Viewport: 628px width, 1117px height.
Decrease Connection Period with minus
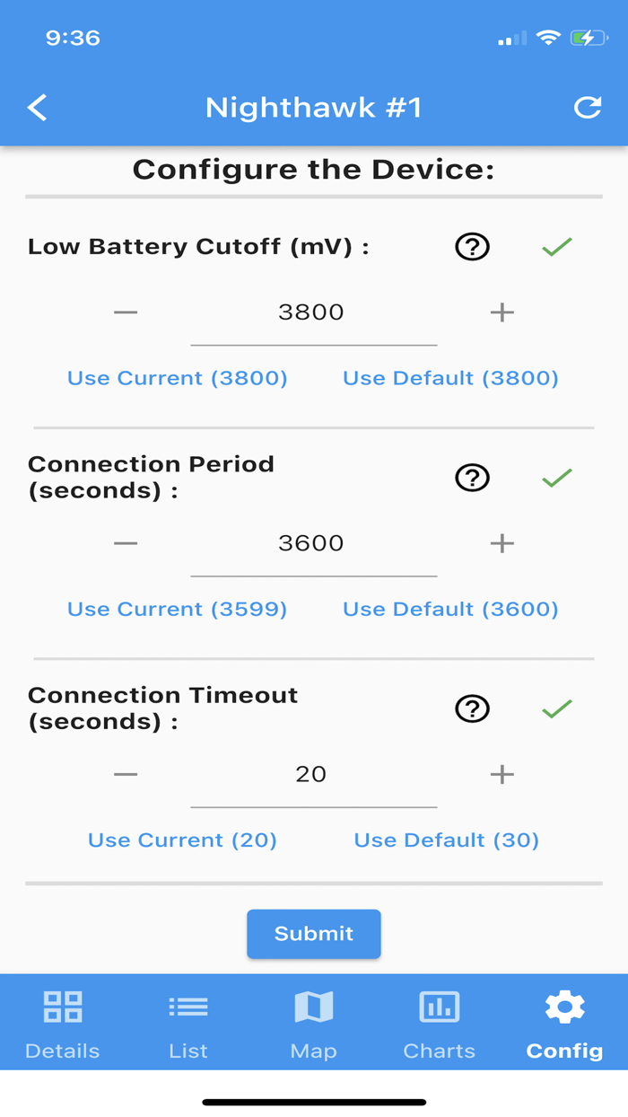126,543
